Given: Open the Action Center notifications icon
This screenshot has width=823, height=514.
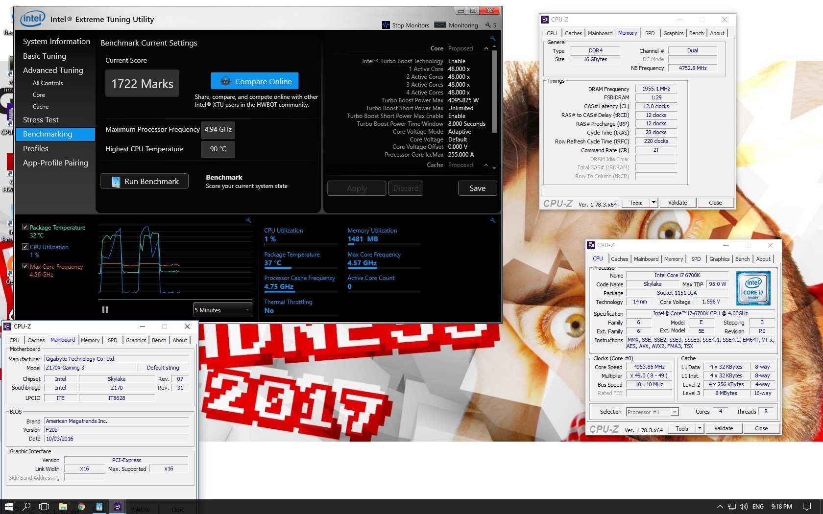Looking at the screenshot, I should (807, 507).
